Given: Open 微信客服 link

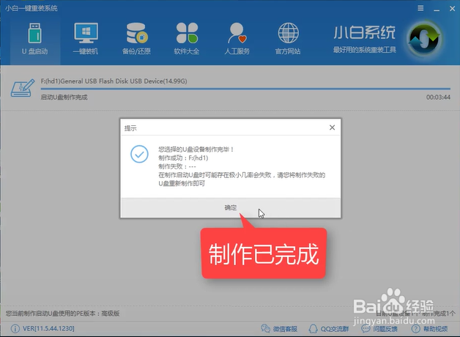Looking at the screenshot, I should click(x=279, y=329).
